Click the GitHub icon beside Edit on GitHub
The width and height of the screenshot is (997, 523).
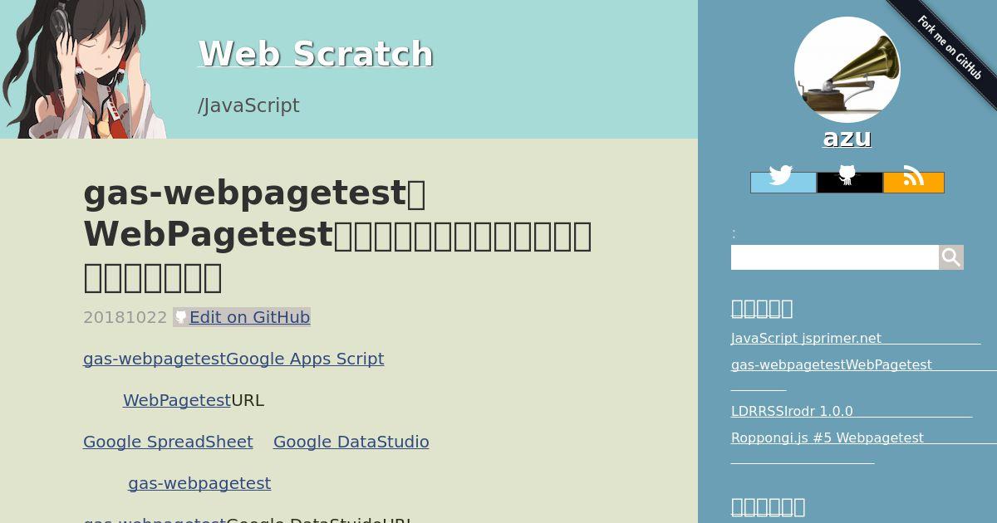click(180, 317)
